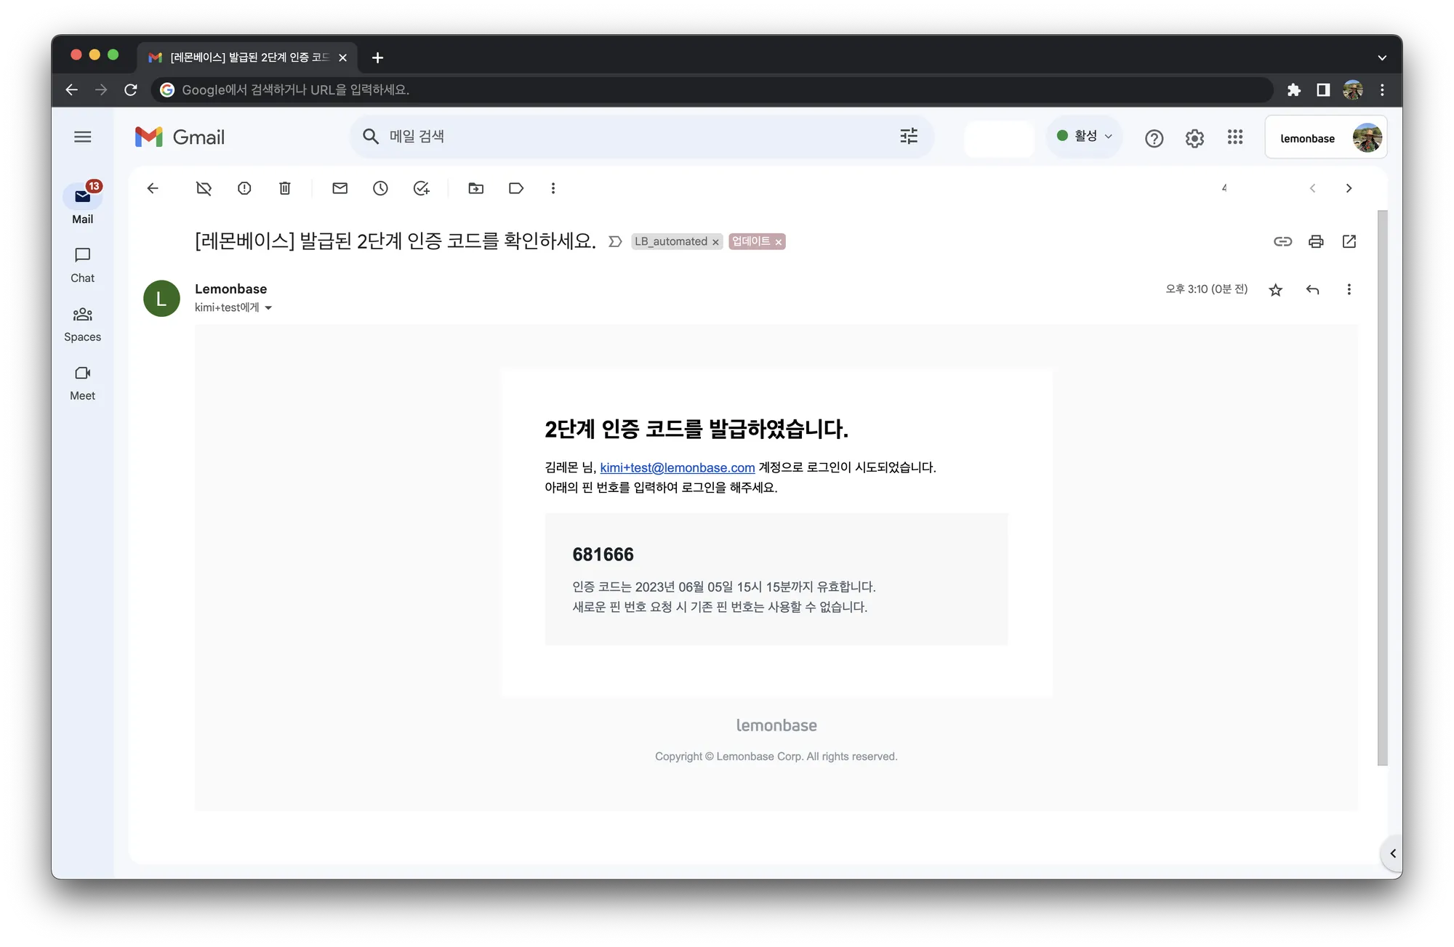Open the browser tab list chevron
The image size is (1454, 947).
coord(1381,57)
